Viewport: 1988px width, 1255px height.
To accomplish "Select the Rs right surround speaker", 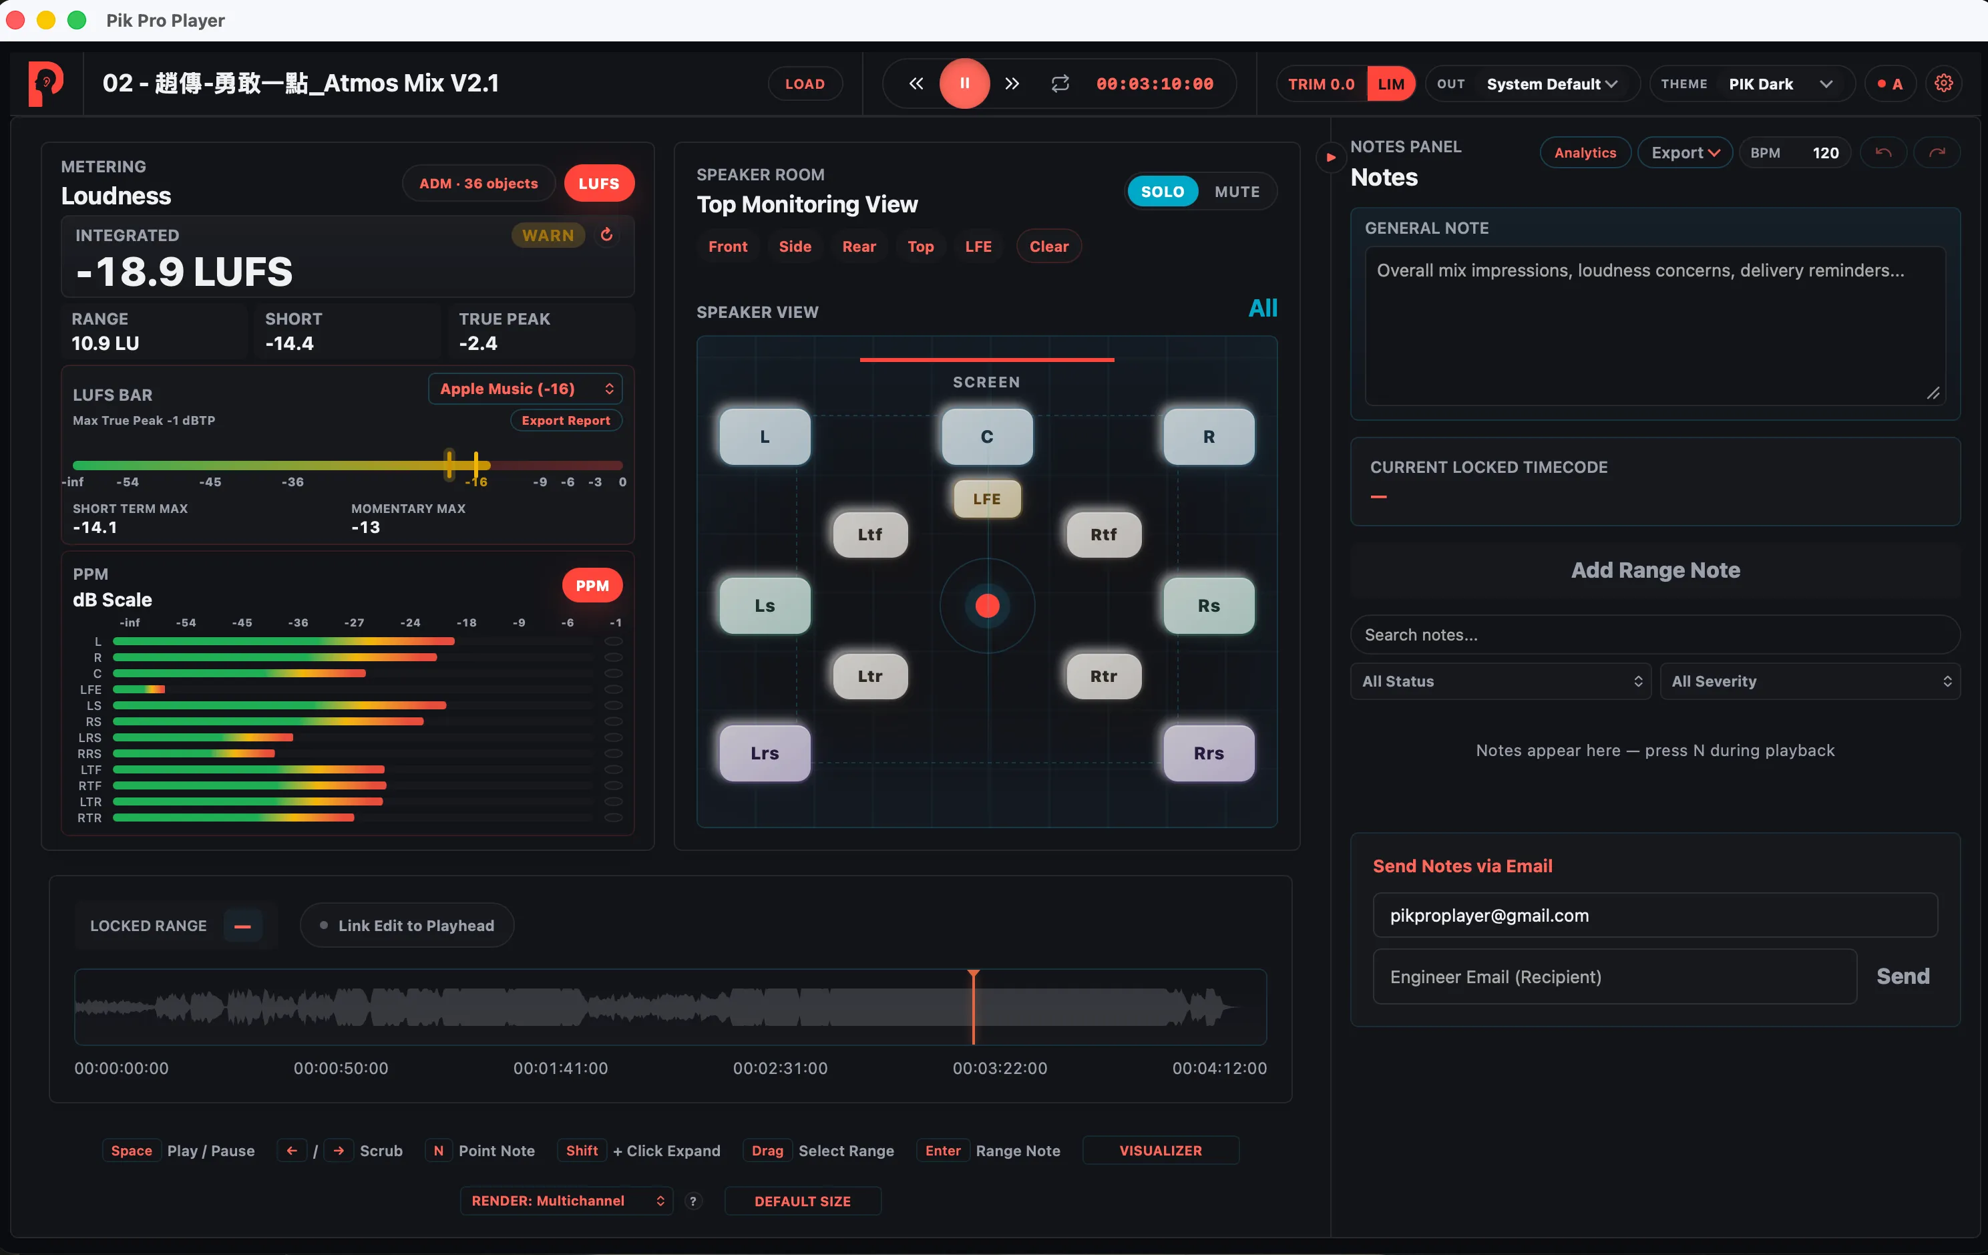I will 1209,605.
